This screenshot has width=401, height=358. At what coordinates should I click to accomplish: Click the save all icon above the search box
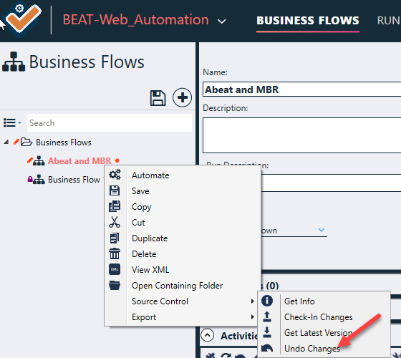[x=158, y=97]
